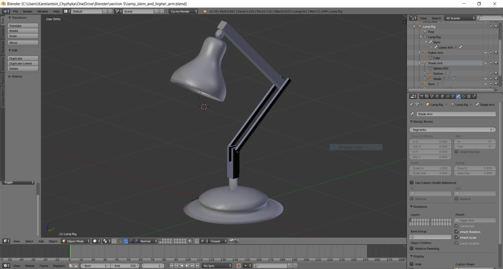Open the timeline Marker menu

[x=30, y=266]
